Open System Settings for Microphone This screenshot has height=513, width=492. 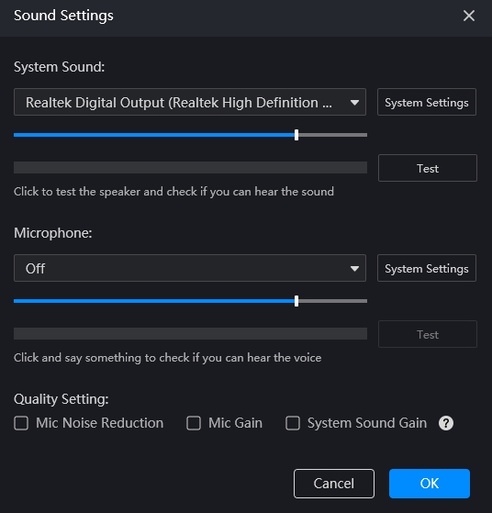click(x=427, y=268)
